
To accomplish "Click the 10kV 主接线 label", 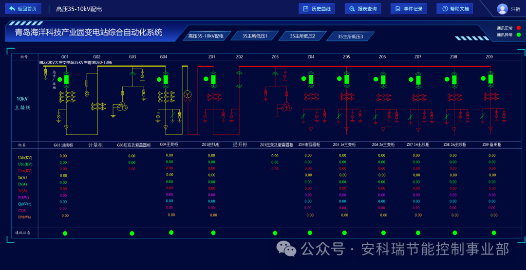I will click(22, 103).
